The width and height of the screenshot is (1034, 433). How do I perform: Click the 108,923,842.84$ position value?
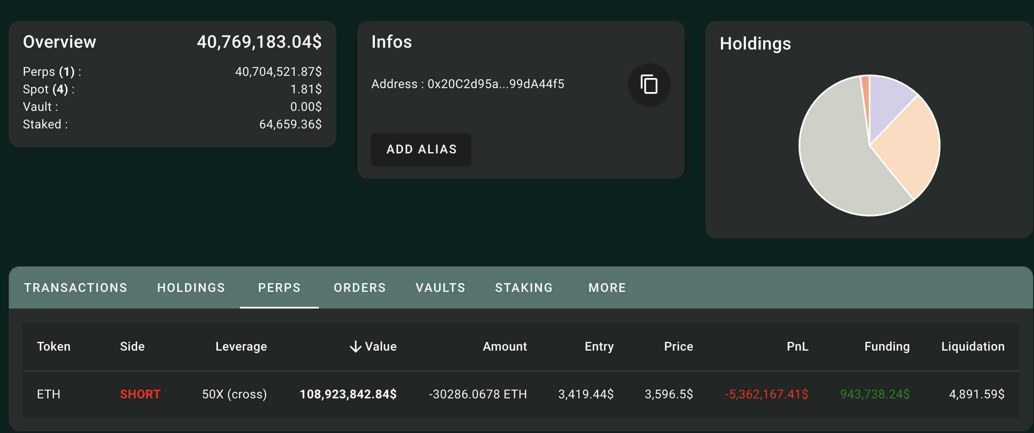(348, 394)
